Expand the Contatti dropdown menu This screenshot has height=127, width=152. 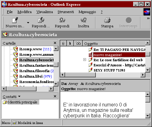(19, 96)
